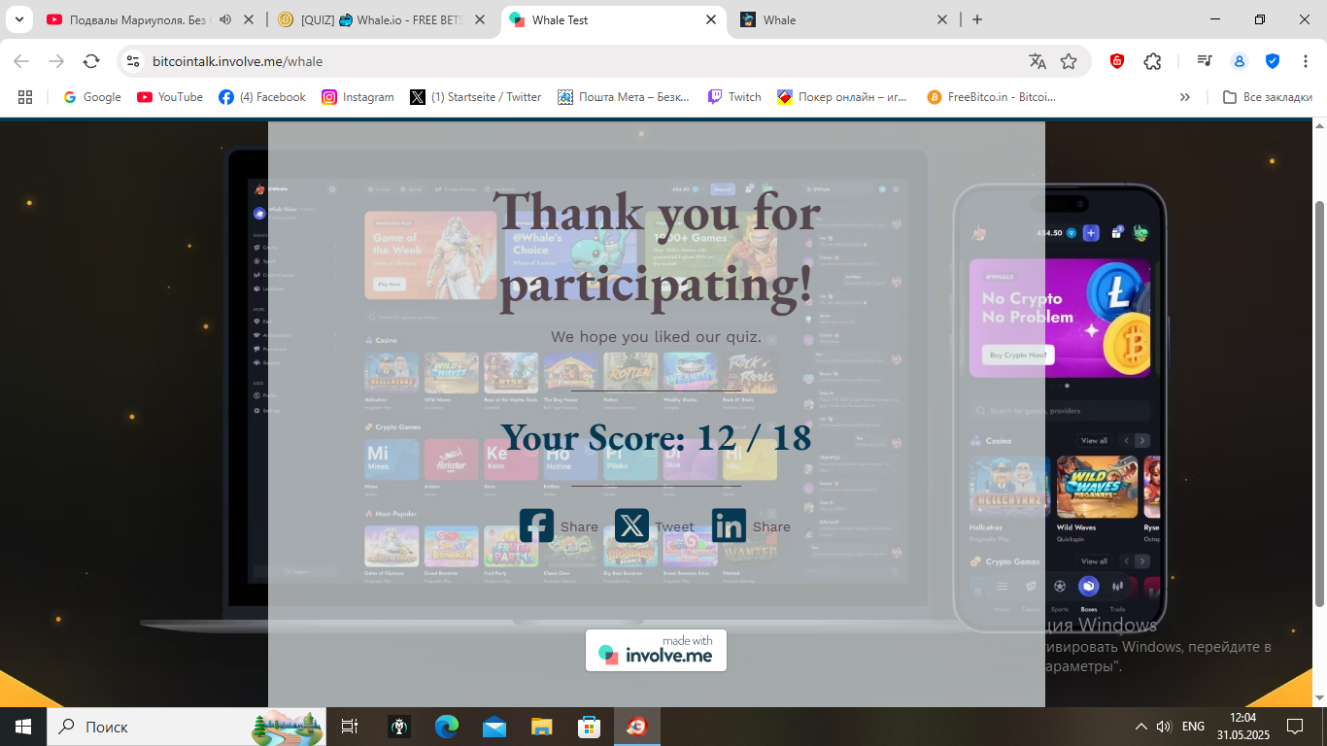Open the Пошта Мета bookmark
Viewport: 1327px width, 746px height.
tap(625, 97)
